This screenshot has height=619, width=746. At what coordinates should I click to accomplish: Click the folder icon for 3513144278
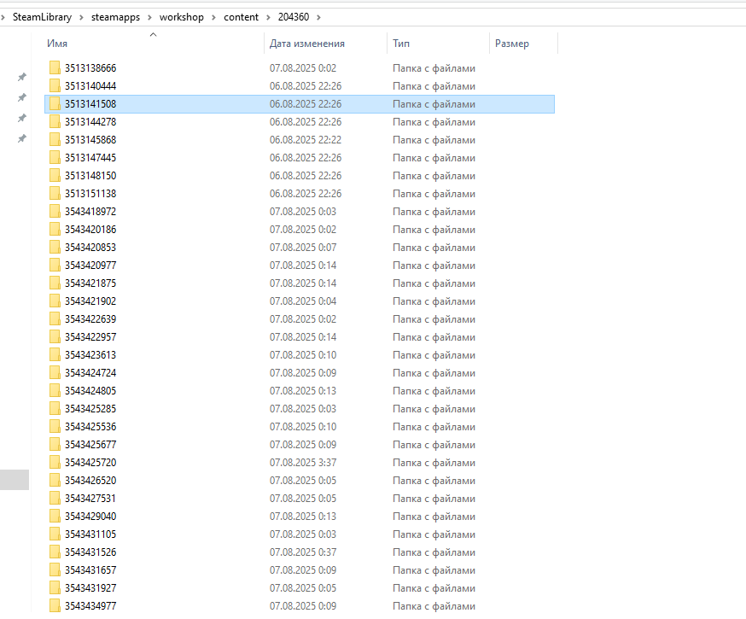tap(55, 122)
